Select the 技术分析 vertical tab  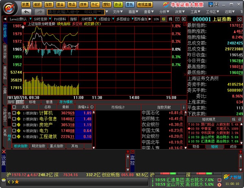(5, 52)
